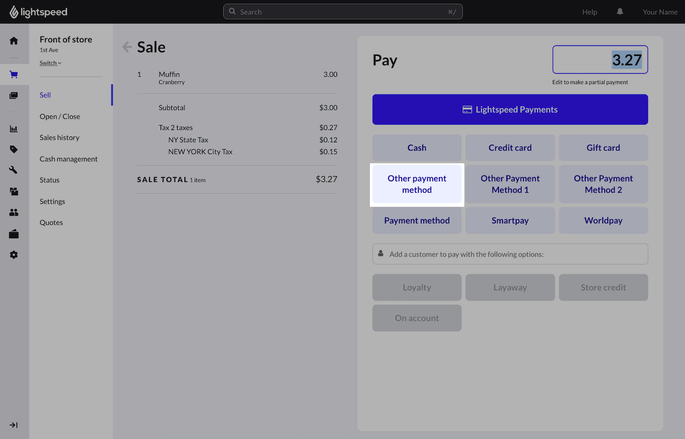Click the disabled Layaway button
Screen dimensions: 685x439
pos(510,287)
